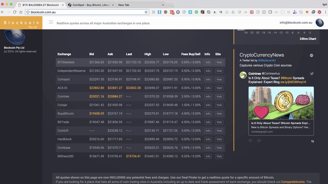This screenshot has width=328, height=184.
Task: Click the Info button for IndependentReserve
Action: [x=208, y=71]
